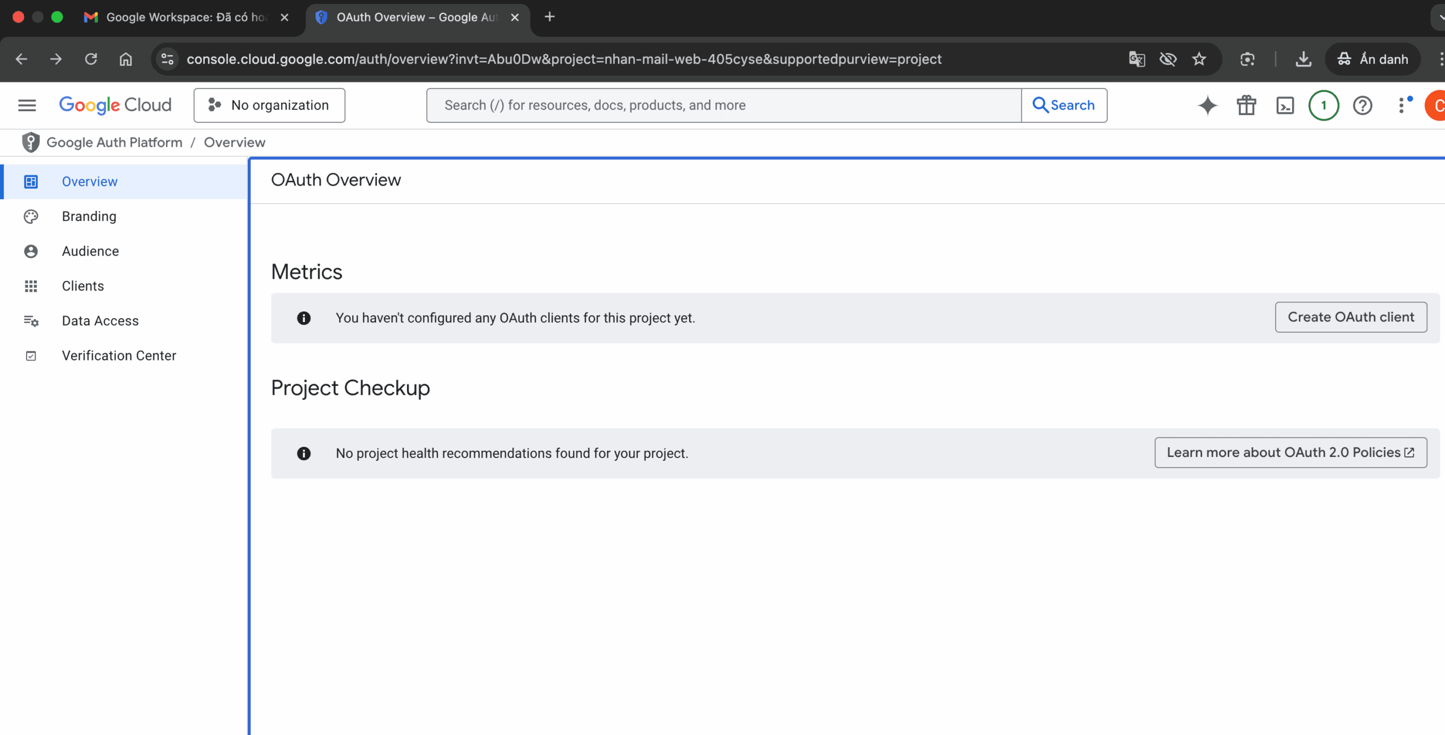Click the third-party cookies blocked eye icon

pyautogui.click(x=1168, y=59)
